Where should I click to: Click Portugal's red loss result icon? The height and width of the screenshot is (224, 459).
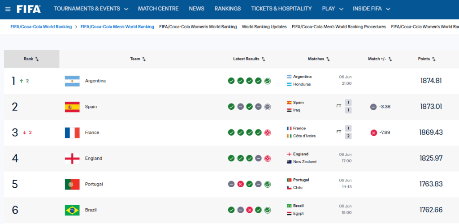pos(240,185)
